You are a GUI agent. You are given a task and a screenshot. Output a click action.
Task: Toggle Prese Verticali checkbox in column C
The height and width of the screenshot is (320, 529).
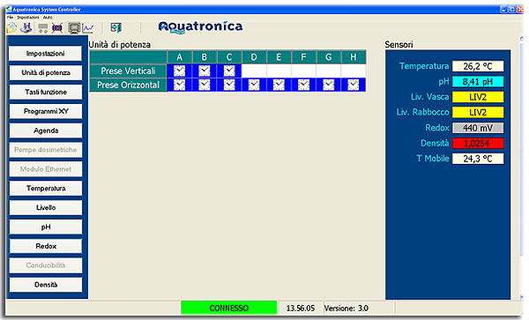[229, 71]
